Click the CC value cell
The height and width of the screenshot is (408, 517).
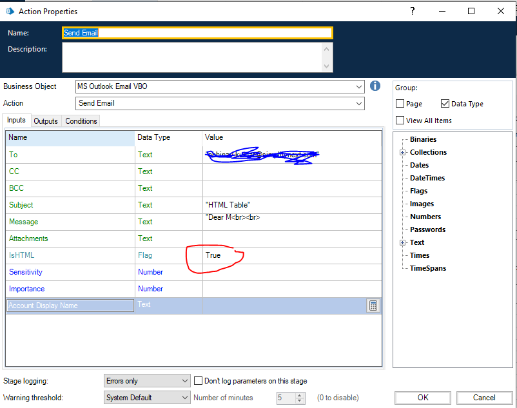tap(292, 171)
